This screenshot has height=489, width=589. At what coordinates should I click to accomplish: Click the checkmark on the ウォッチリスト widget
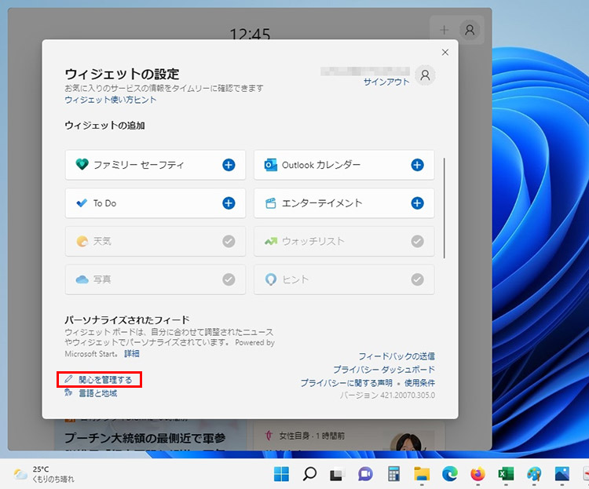[x=417, y=241]
